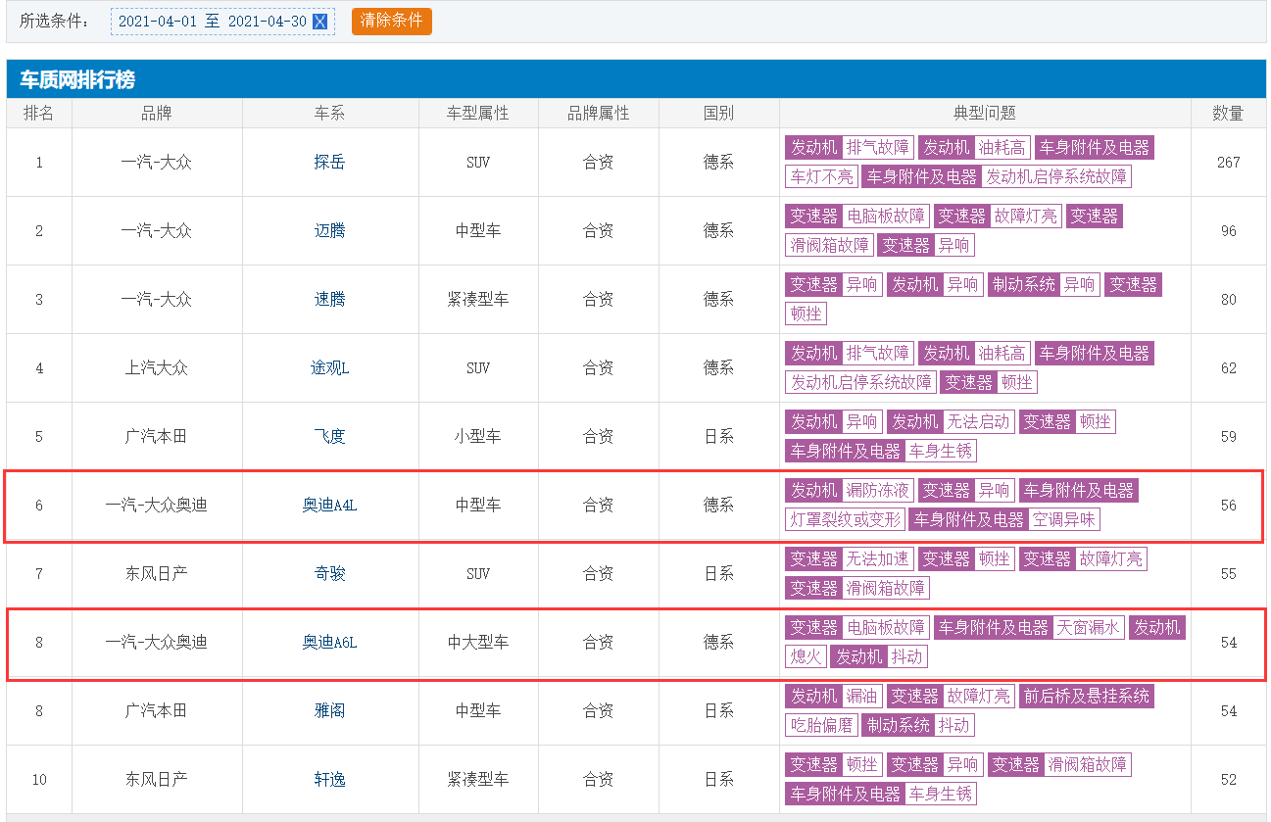1271x822 pixels.
Task: Click the 灯罩裂纹或变形 issue tag
Action: tap(845, 520)
